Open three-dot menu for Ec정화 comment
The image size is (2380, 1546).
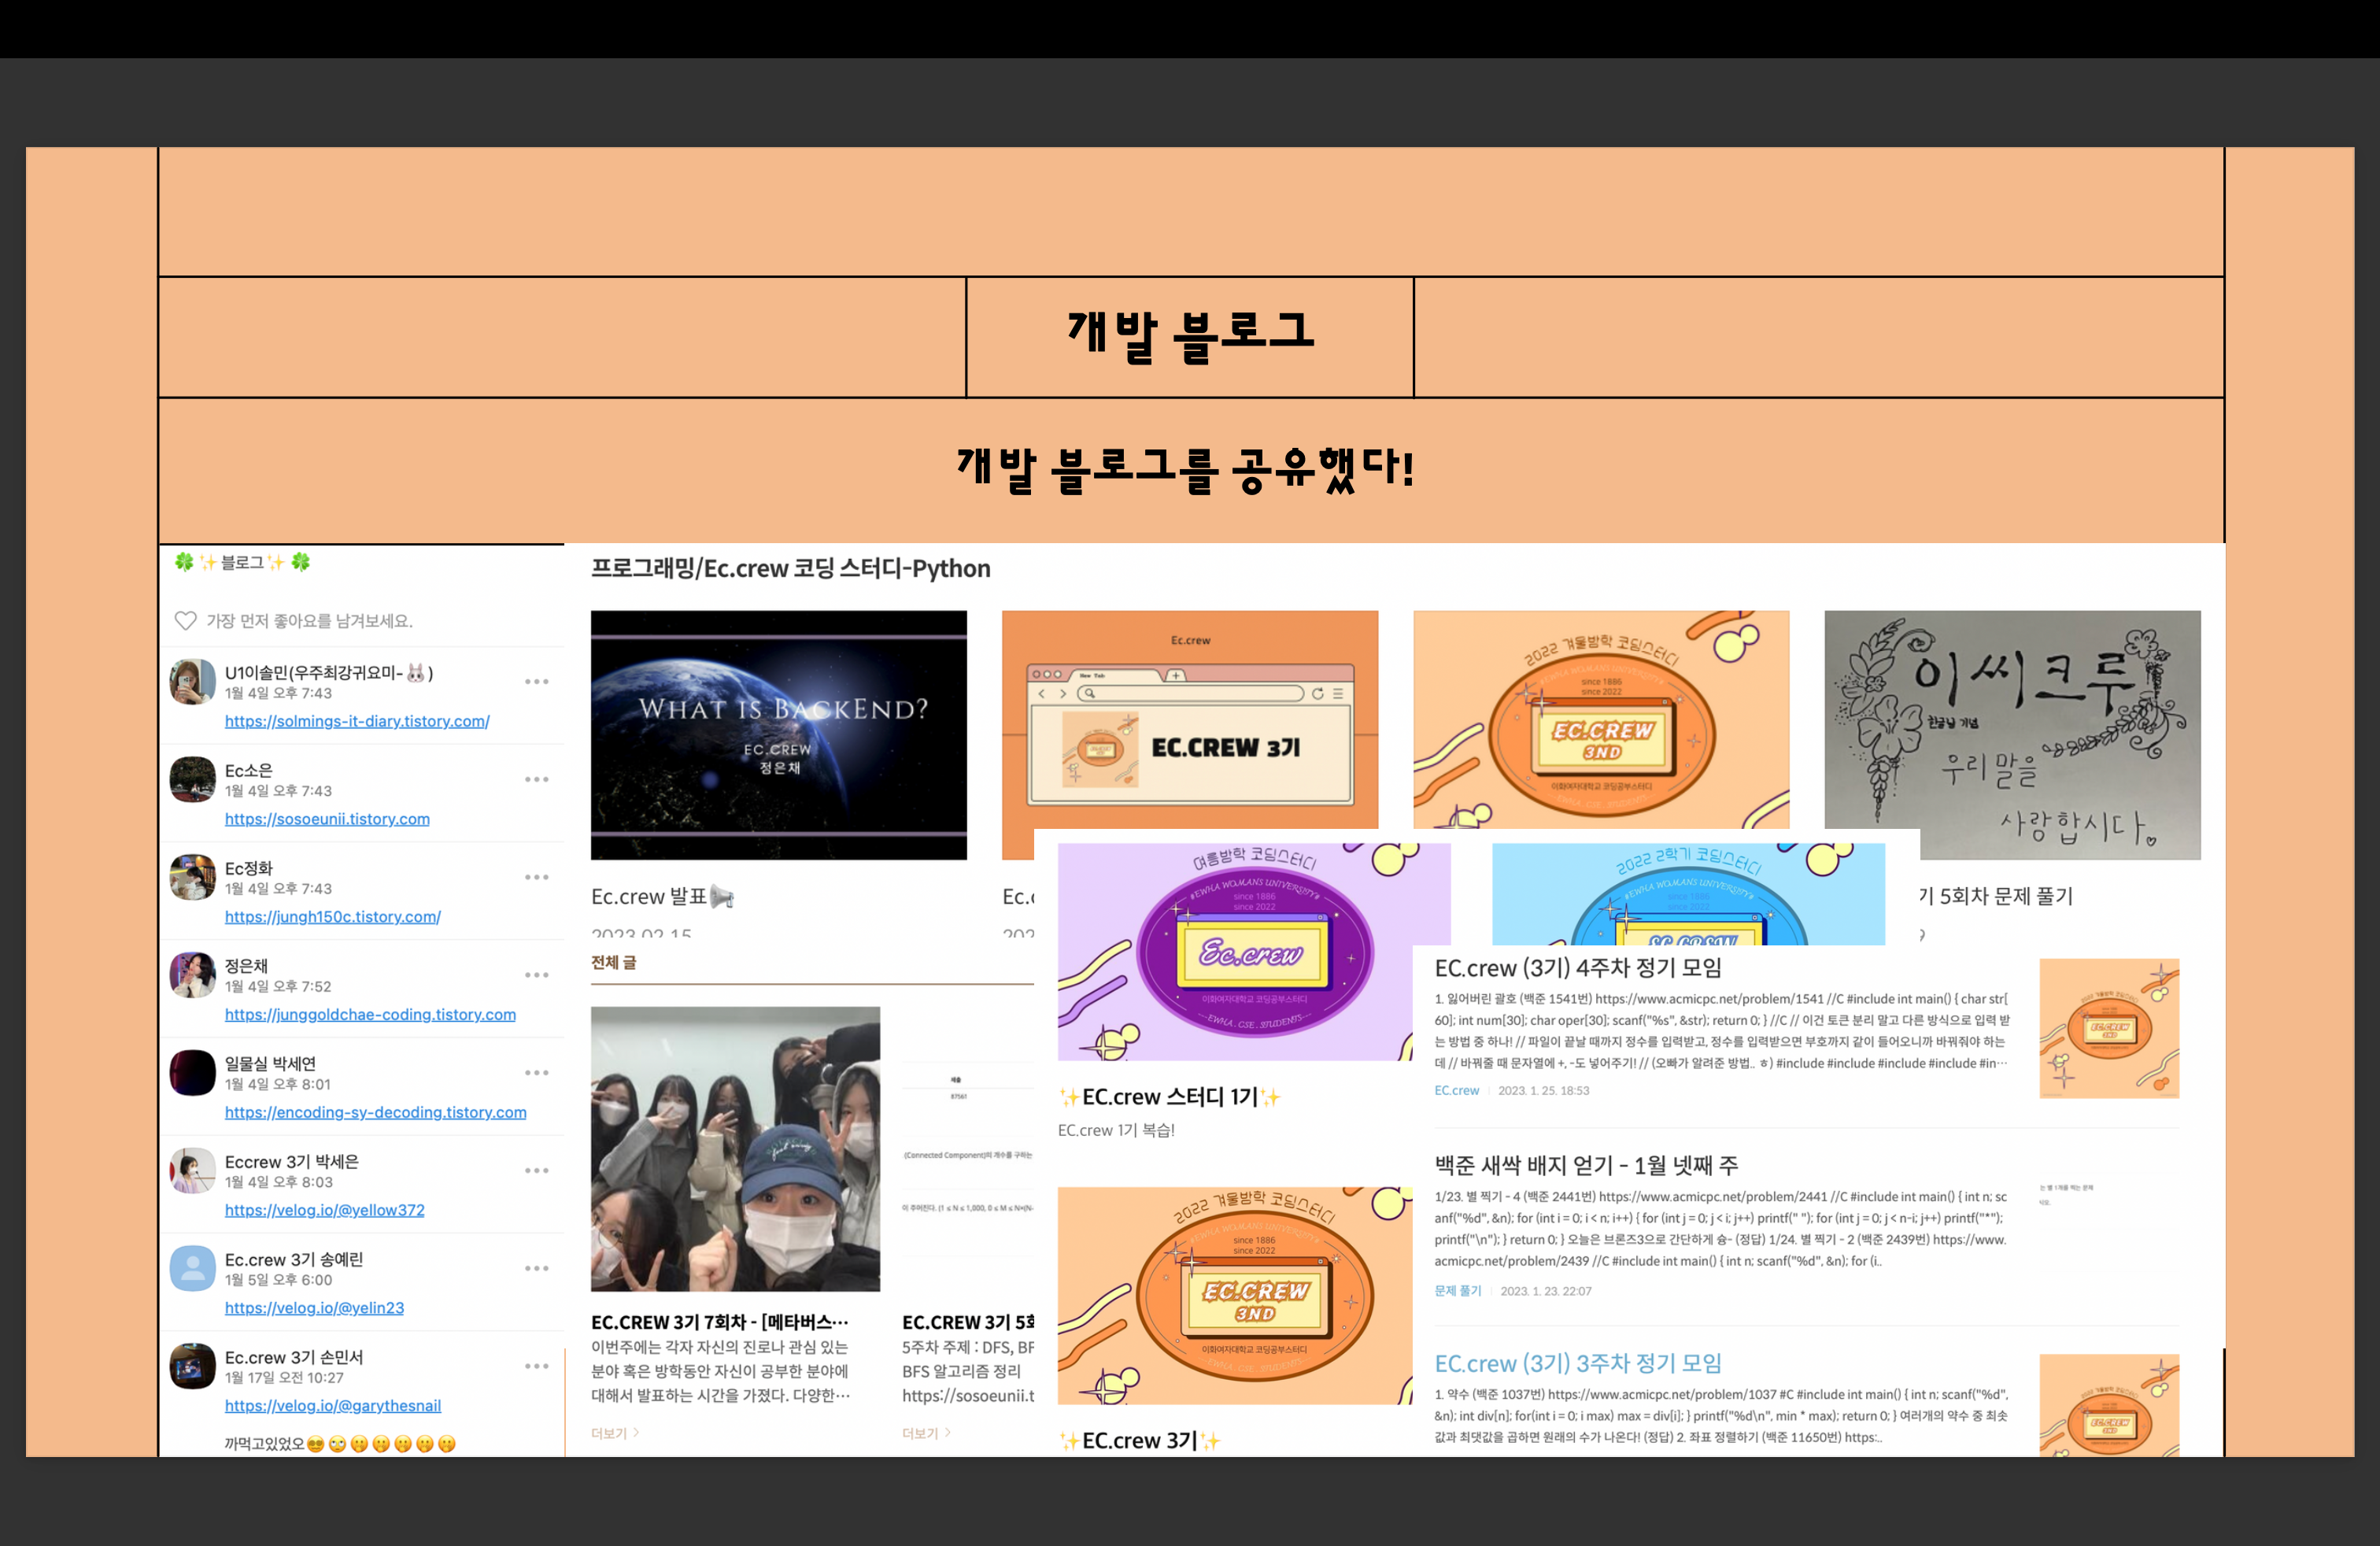click(x=537, y=878)
